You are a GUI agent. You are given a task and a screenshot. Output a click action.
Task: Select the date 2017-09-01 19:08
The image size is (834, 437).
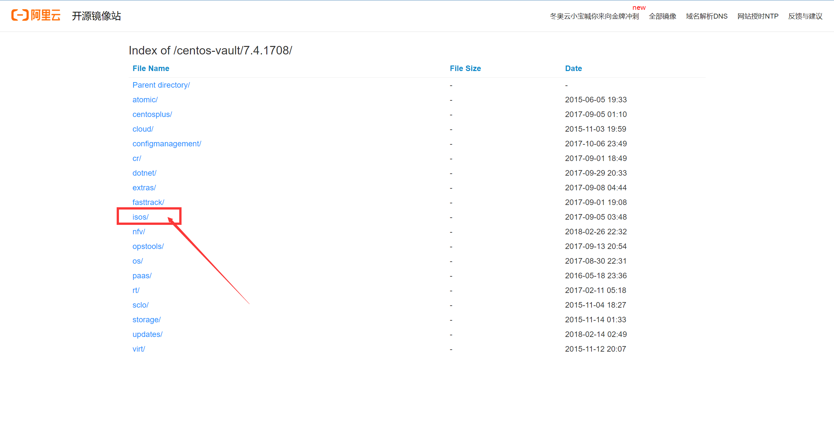pyautogui.click(x=596, y=202)
